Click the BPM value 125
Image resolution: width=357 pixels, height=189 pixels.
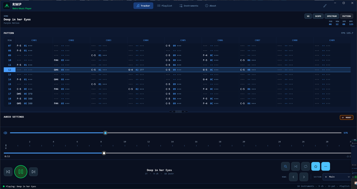(351, 24)
